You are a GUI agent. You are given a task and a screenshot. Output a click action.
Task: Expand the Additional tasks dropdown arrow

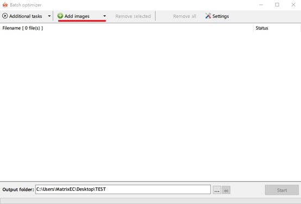[49, 16]
